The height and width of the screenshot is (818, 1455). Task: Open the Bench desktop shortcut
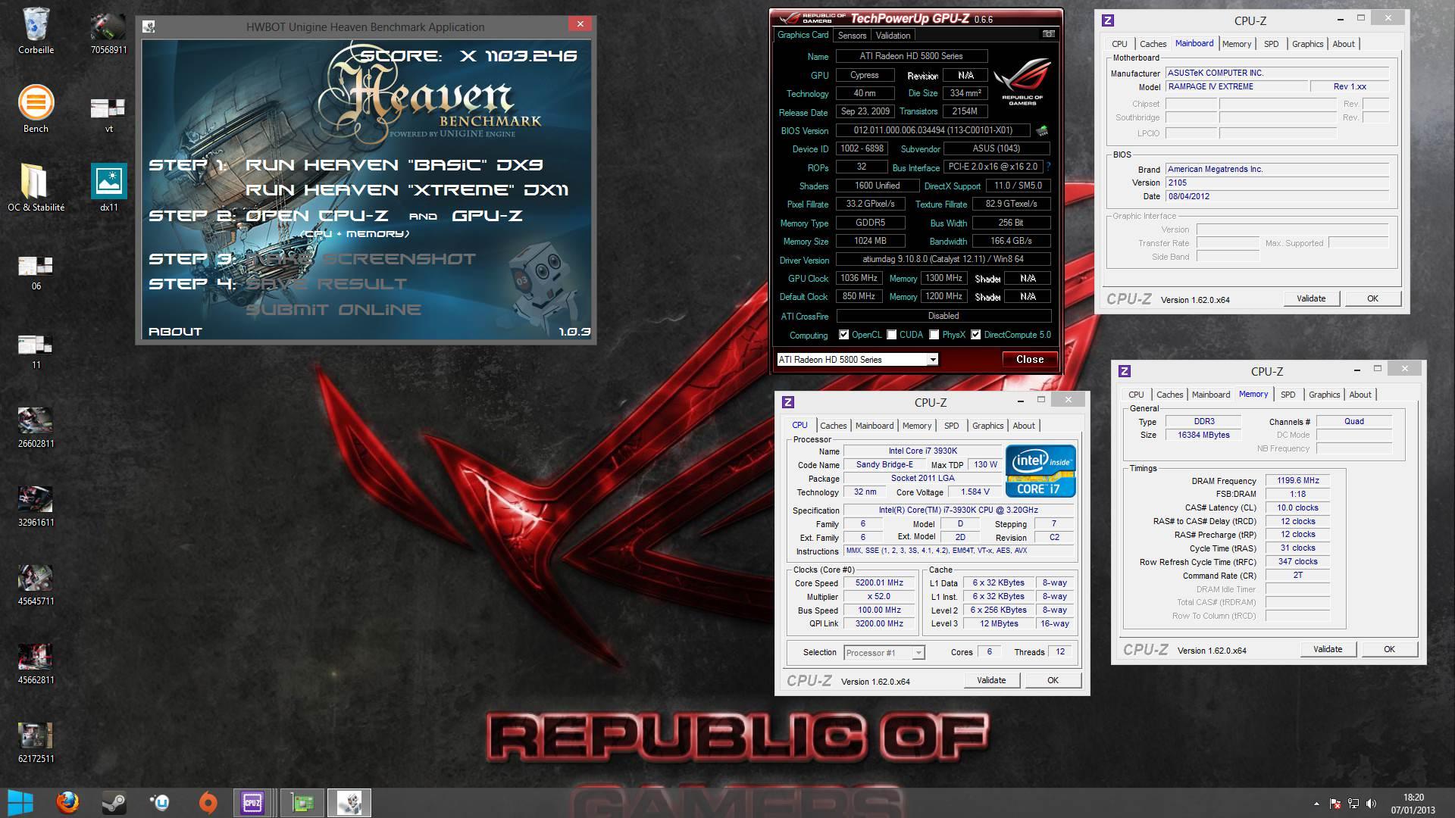(36, 110)
